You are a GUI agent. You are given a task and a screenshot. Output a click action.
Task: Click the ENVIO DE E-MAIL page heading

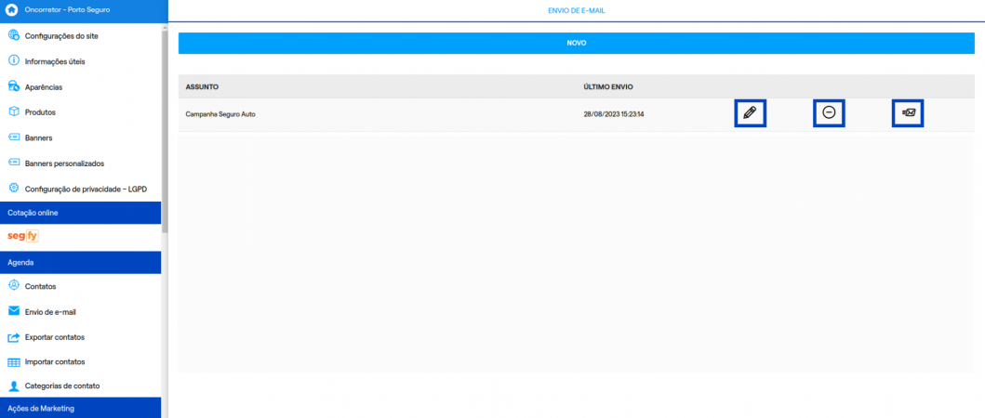[x=577, y=10]
